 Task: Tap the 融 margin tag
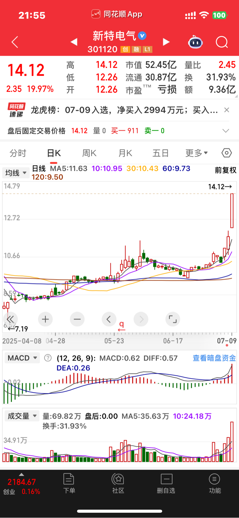tap(136, 49)
